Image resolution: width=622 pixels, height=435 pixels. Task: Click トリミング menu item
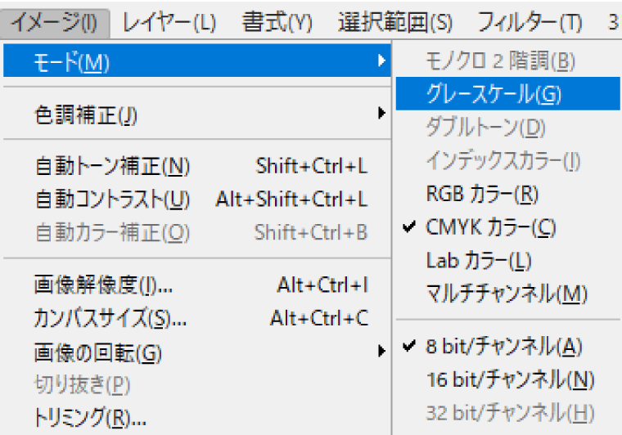pos(90,418)
